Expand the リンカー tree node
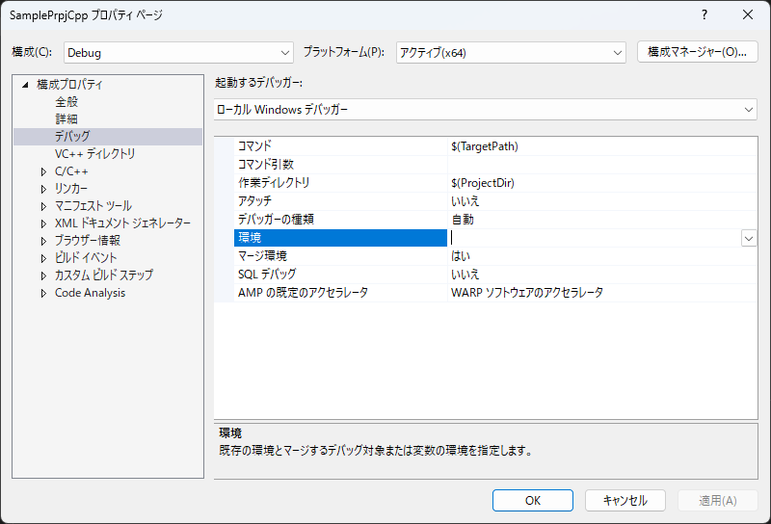 [x=43, y=189]
